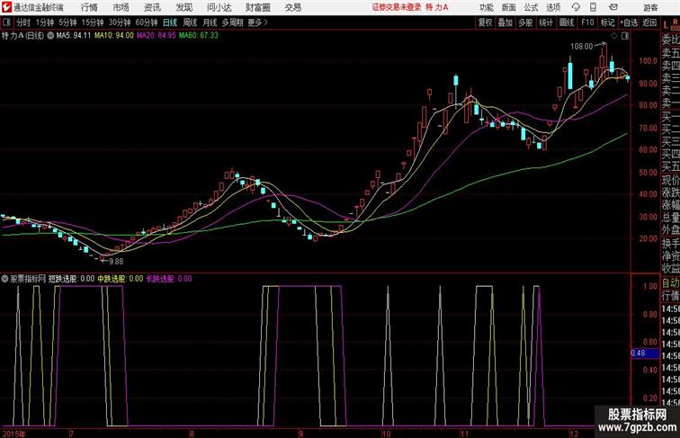Click the month 11 timeline marker
This screenshot has width=680, height=438.
tap(465, 434)
